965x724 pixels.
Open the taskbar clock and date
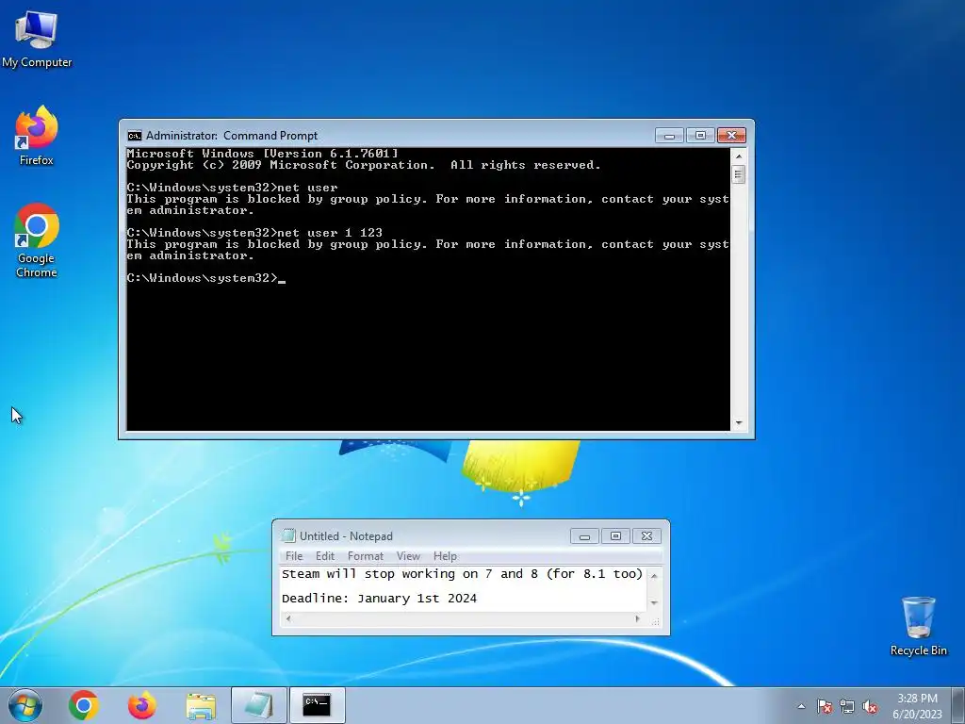[x=917, y=706]
